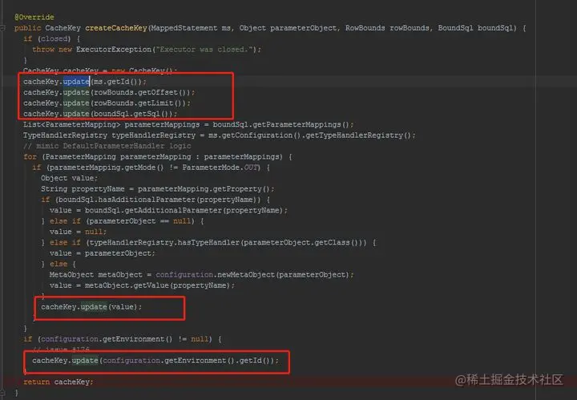The height and width of the screenshot is (400, 577).
Task: Click the 'value = null;' statement
Action: (78, 232)
